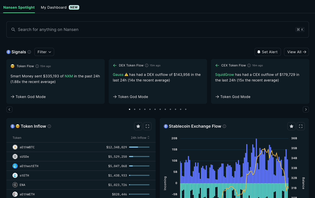Click the aEthWBTC inflow progress bar
The image size is (315, 198).
139,147
